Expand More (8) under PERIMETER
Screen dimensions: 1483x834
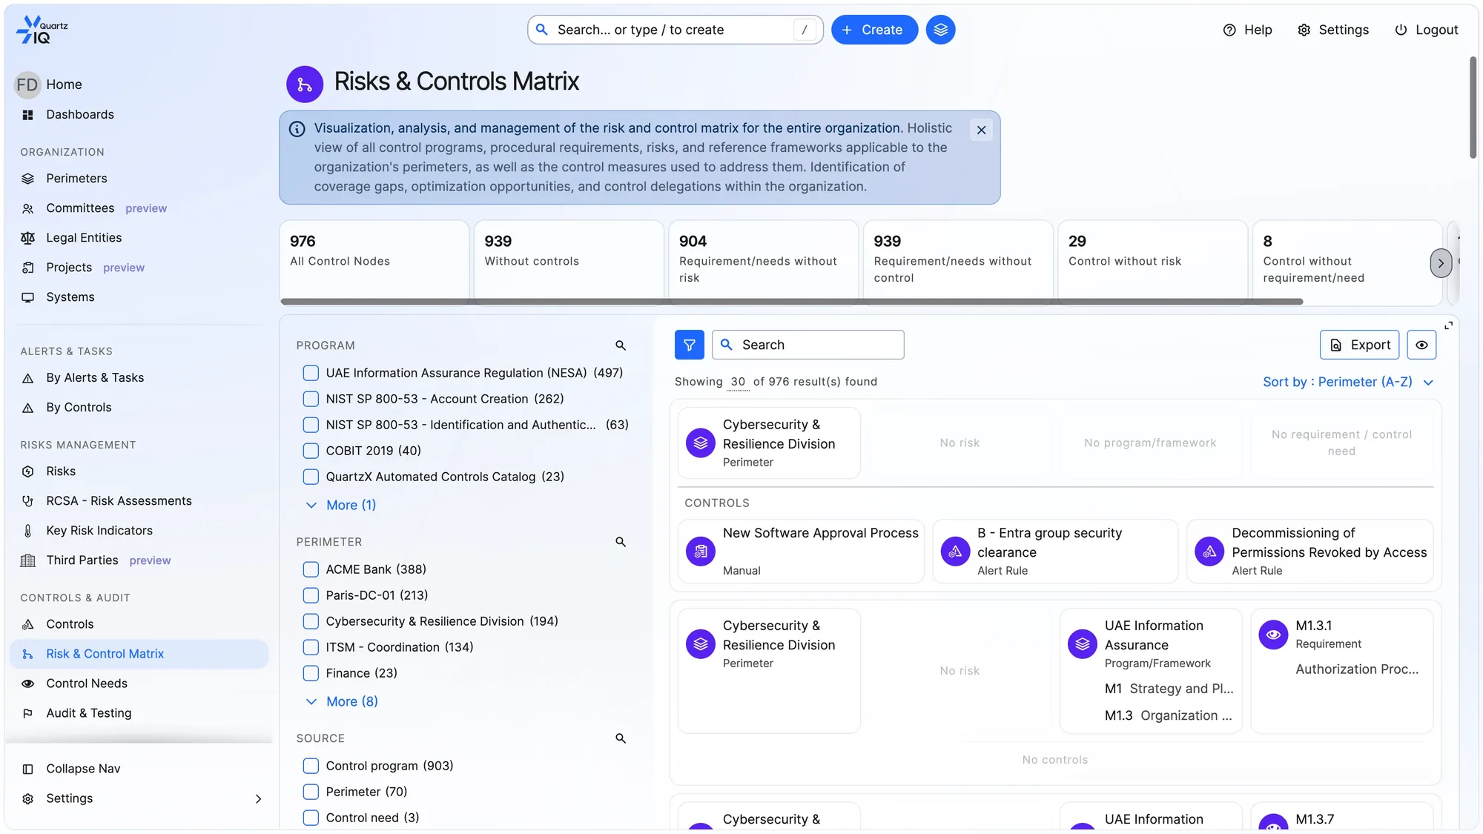pyautogui.click(x=342, y=701)
